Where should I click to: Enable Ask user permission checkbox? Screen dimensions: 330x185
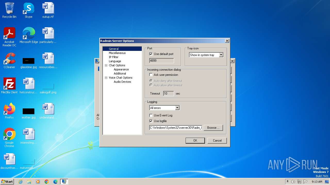point(151,75)
